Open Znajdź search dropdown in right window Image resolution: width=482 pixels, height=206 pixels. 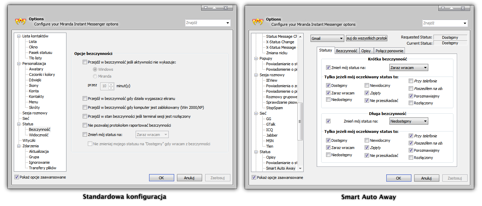point(465,23)
